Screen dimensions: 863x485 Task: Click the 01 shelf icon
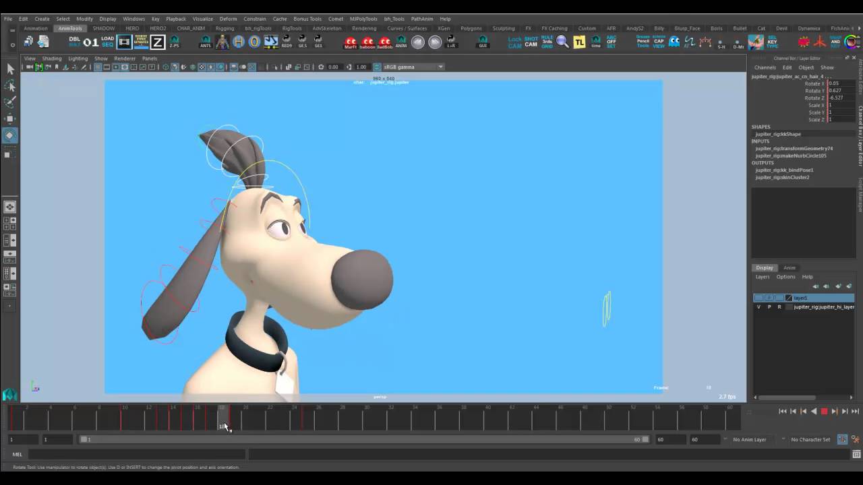point(91,42)
